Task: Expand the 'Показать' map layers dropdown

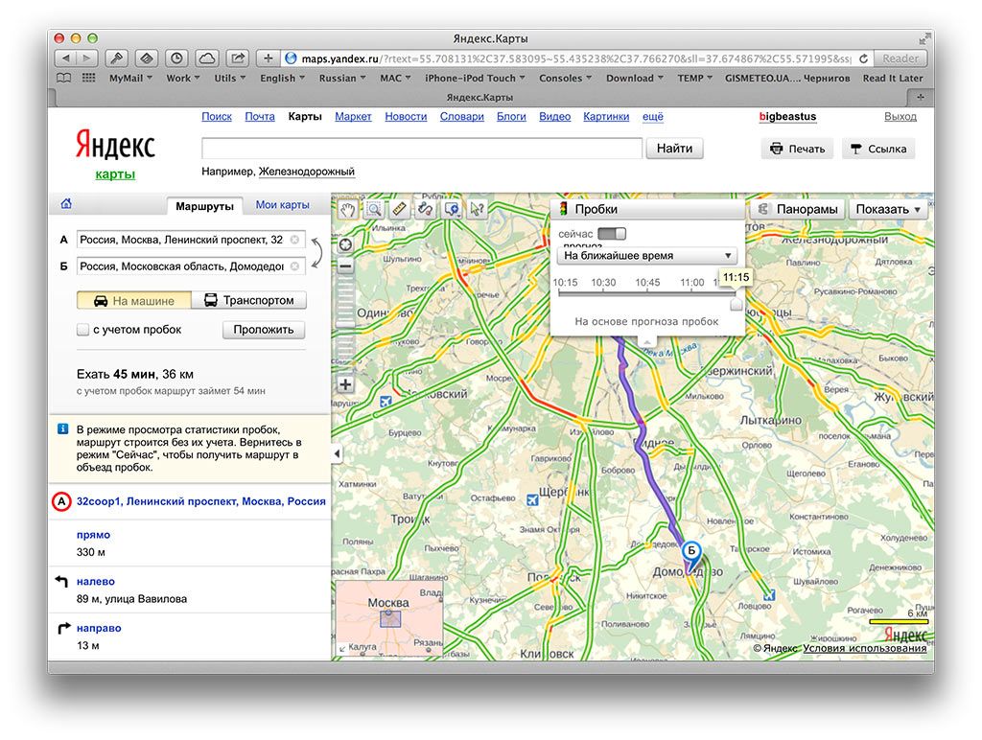Action: (888, 209)
